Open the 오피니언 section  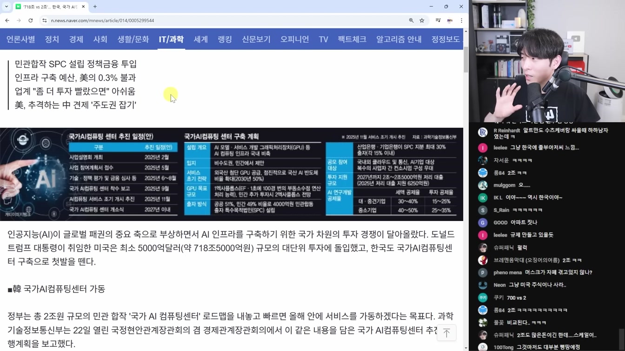295,39
